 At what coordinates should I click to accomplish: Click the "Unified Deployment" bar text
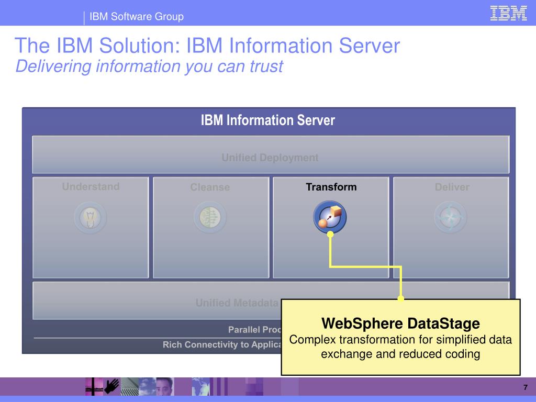(270, 158)
